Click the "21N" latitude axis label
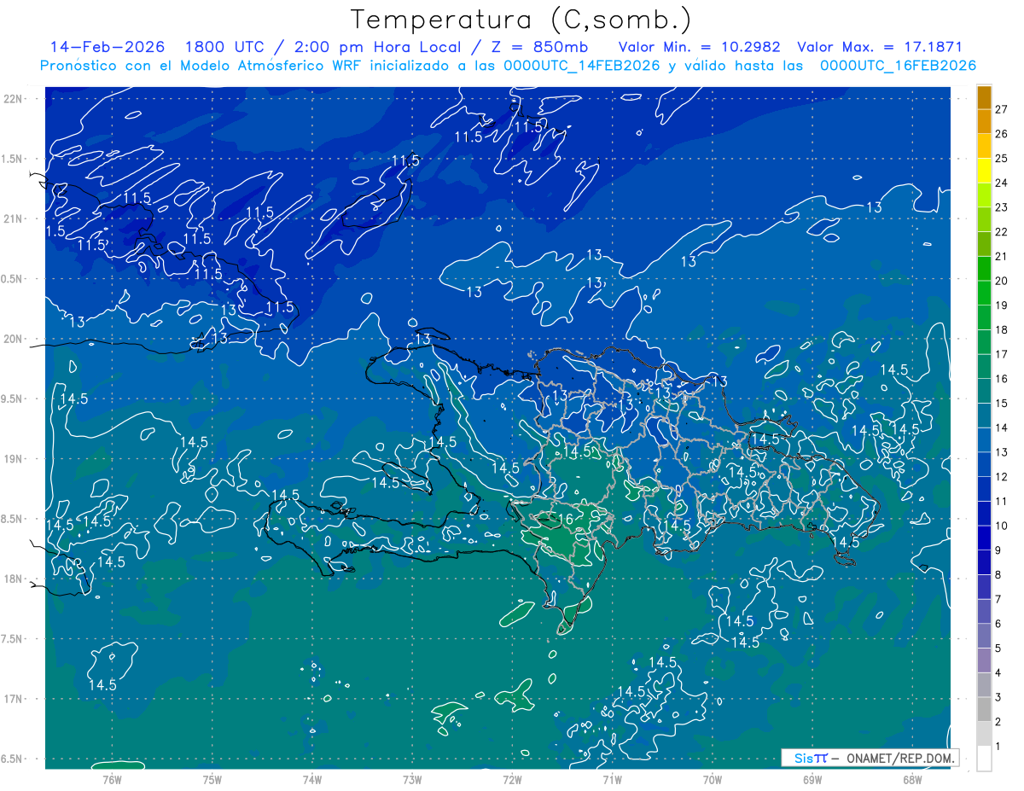This screenshot has height=791, width=1024. tap(14, 218)
